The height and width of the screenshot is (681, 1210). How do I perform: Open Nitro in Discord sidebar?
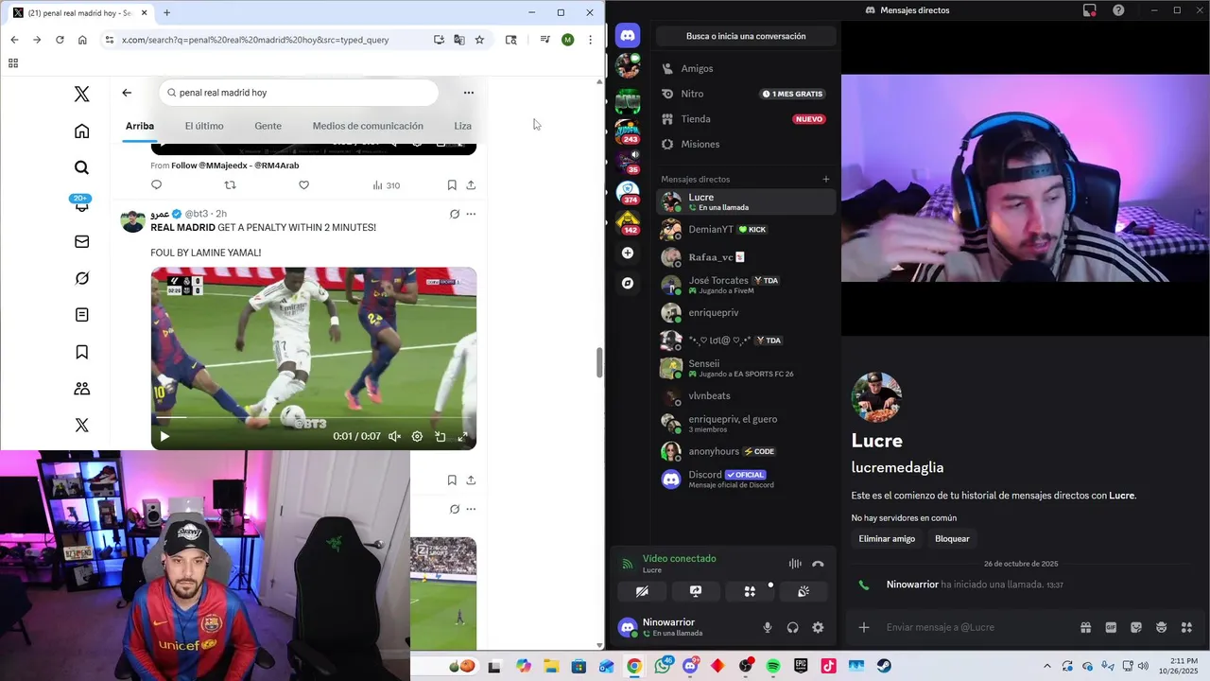click(745, 94)
